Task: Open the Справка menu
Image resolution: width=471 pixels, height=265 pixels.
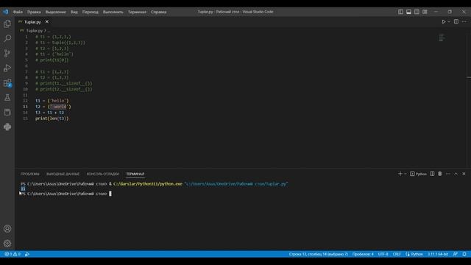Action: click(159, 12)
